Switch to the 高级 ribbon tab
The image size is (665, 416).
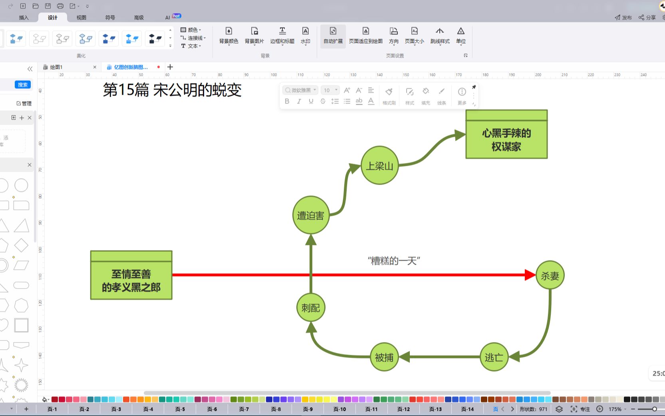pos(139,18)
